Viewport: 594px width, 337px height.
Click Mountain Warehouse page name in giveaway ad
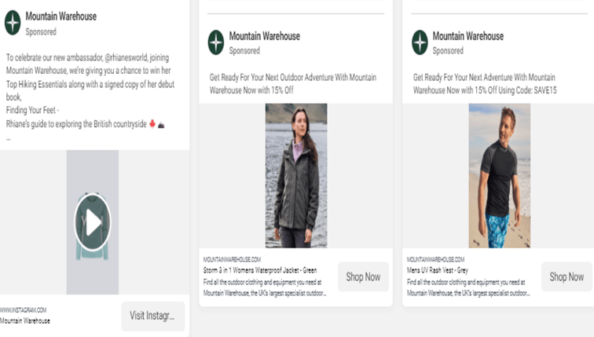(61, 16)
